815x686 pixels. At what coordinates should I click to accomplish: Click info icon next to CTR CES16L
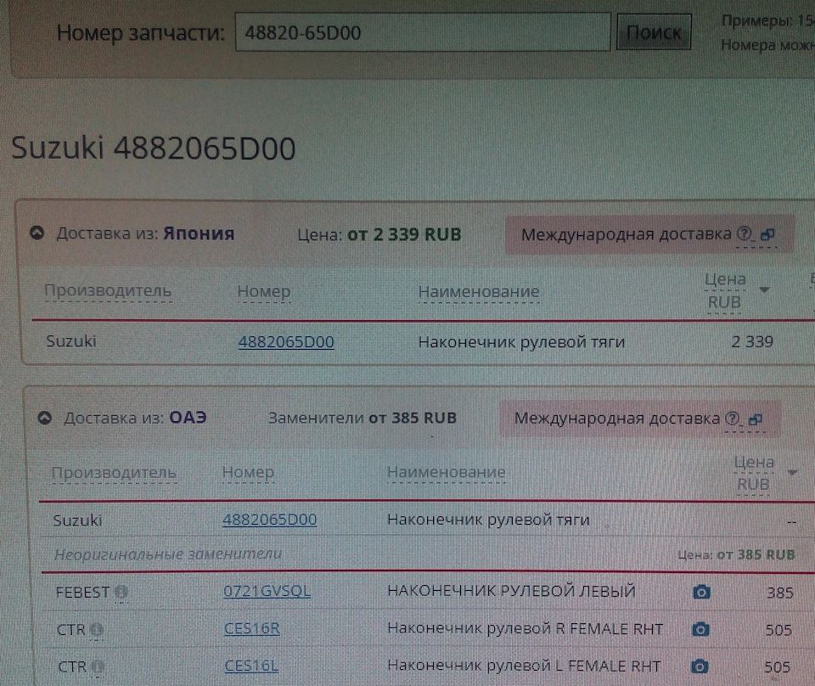pos(98,666)
